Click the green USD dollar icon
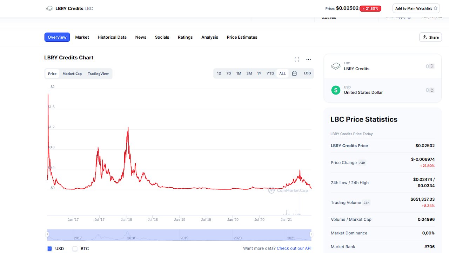449x253 pixels. [336, 90]
